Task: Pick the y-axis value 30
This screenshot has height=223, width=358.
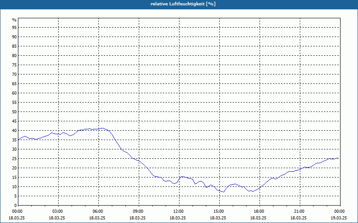Action: (x=14, y=149)
